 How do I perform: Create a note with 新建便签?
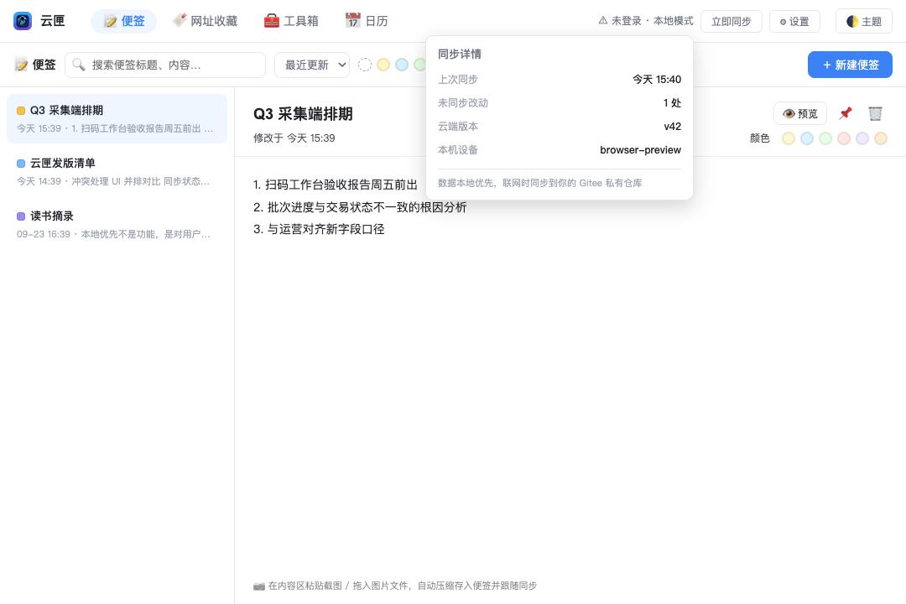[x=850, y=65]
